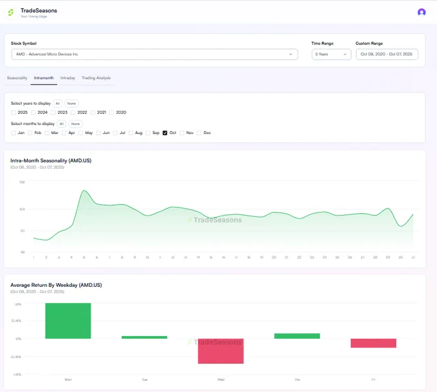Enable the Feb month checkbox
The height and width of the screenshot is (392, 437).
pos(30,133)
